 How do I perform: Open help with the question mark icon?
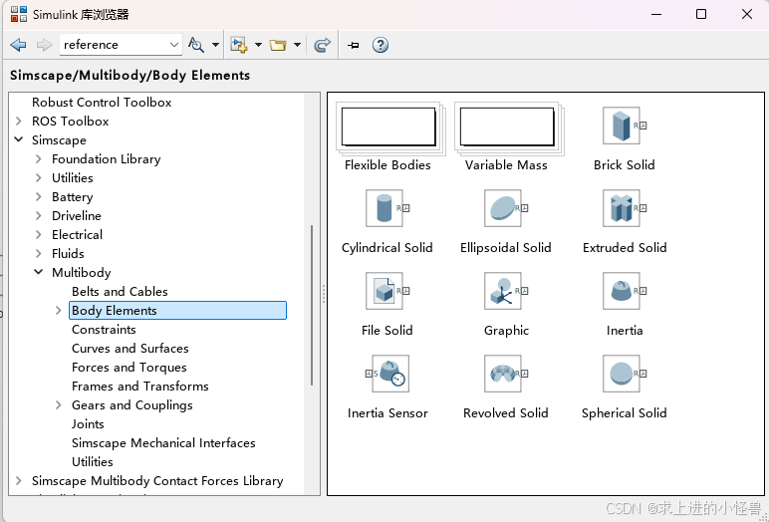[x=381, y=45]
